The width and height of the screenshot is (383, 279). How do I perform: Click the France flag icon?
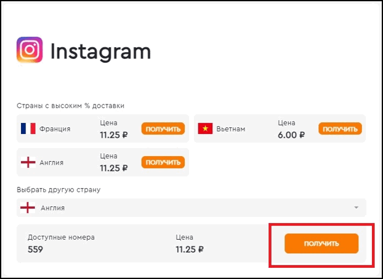coord(28,128)
